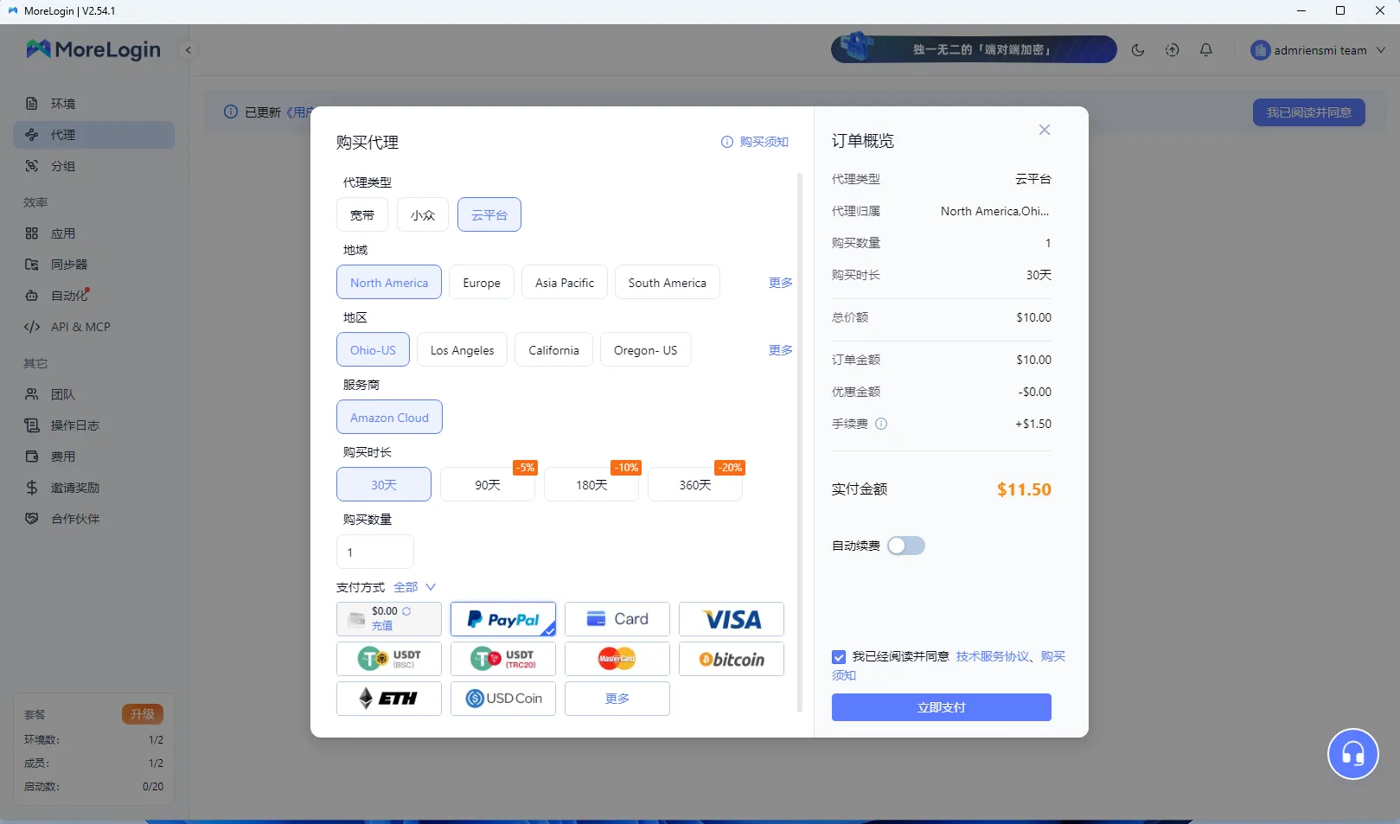Click the 费用 wallet icon
1400x824 pixels.
[32, 457]
